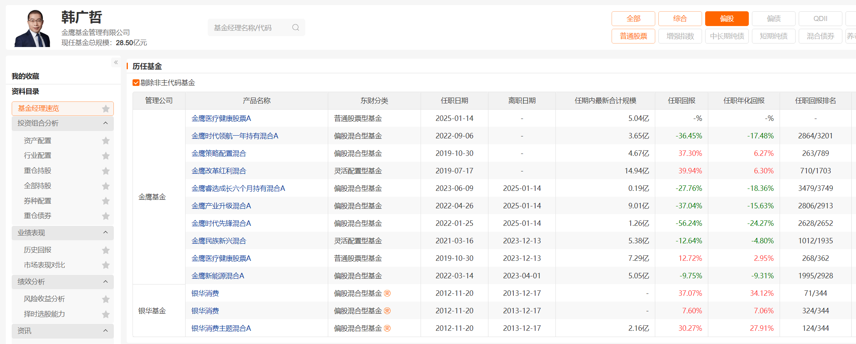Collapse the 绩效分析 section

click(105, 281)
